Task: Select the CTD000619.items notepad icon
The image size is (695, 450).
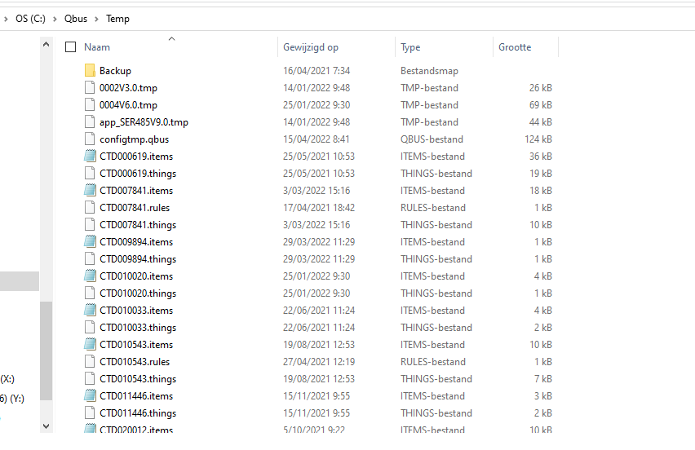Action: point(90,157)
